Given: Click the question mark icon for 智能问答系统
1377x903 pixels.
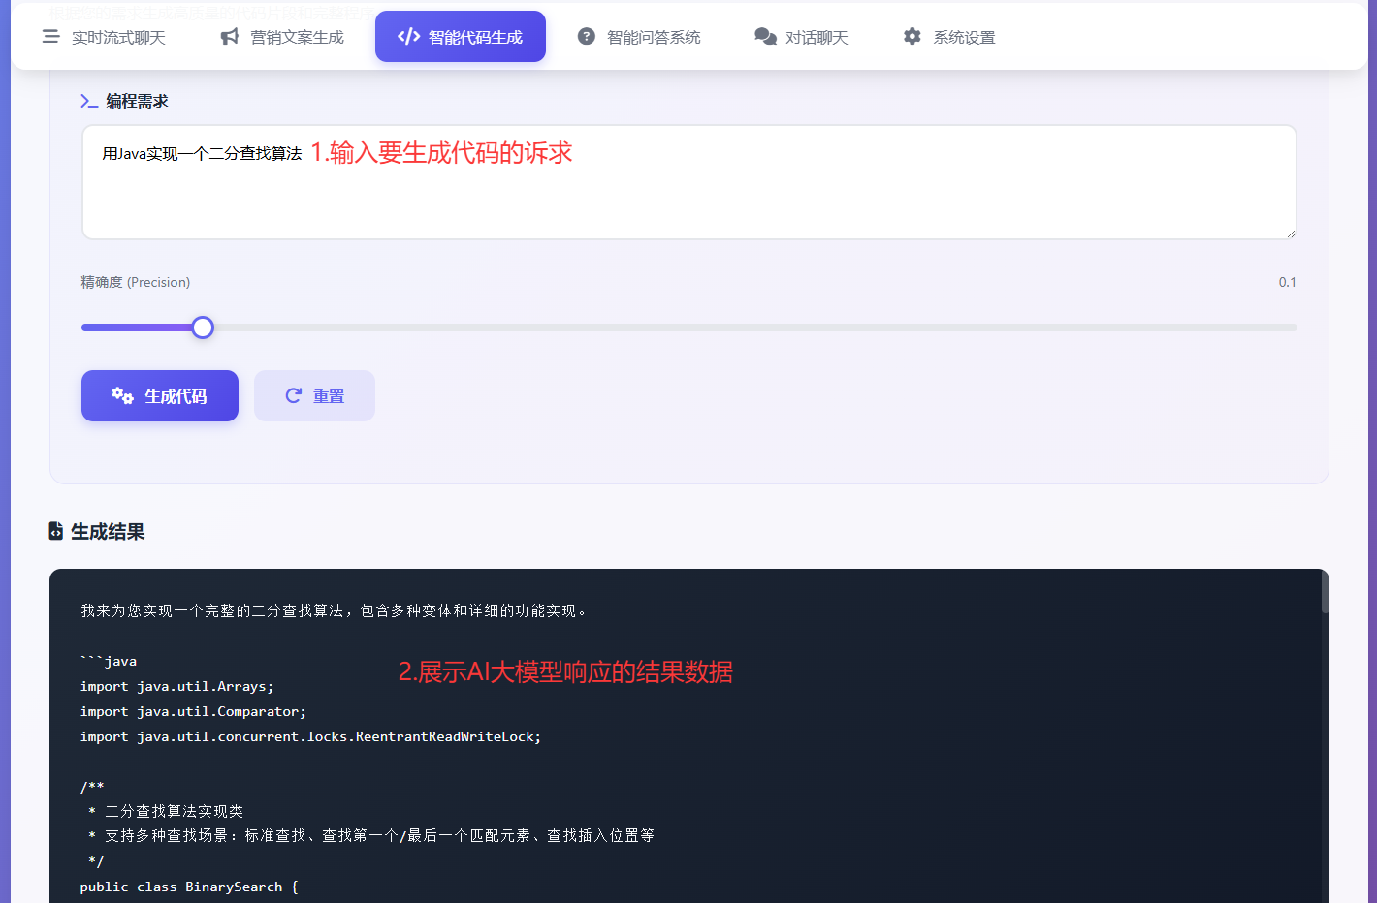Looking at the screenshot, I should (x=587, y=37).
